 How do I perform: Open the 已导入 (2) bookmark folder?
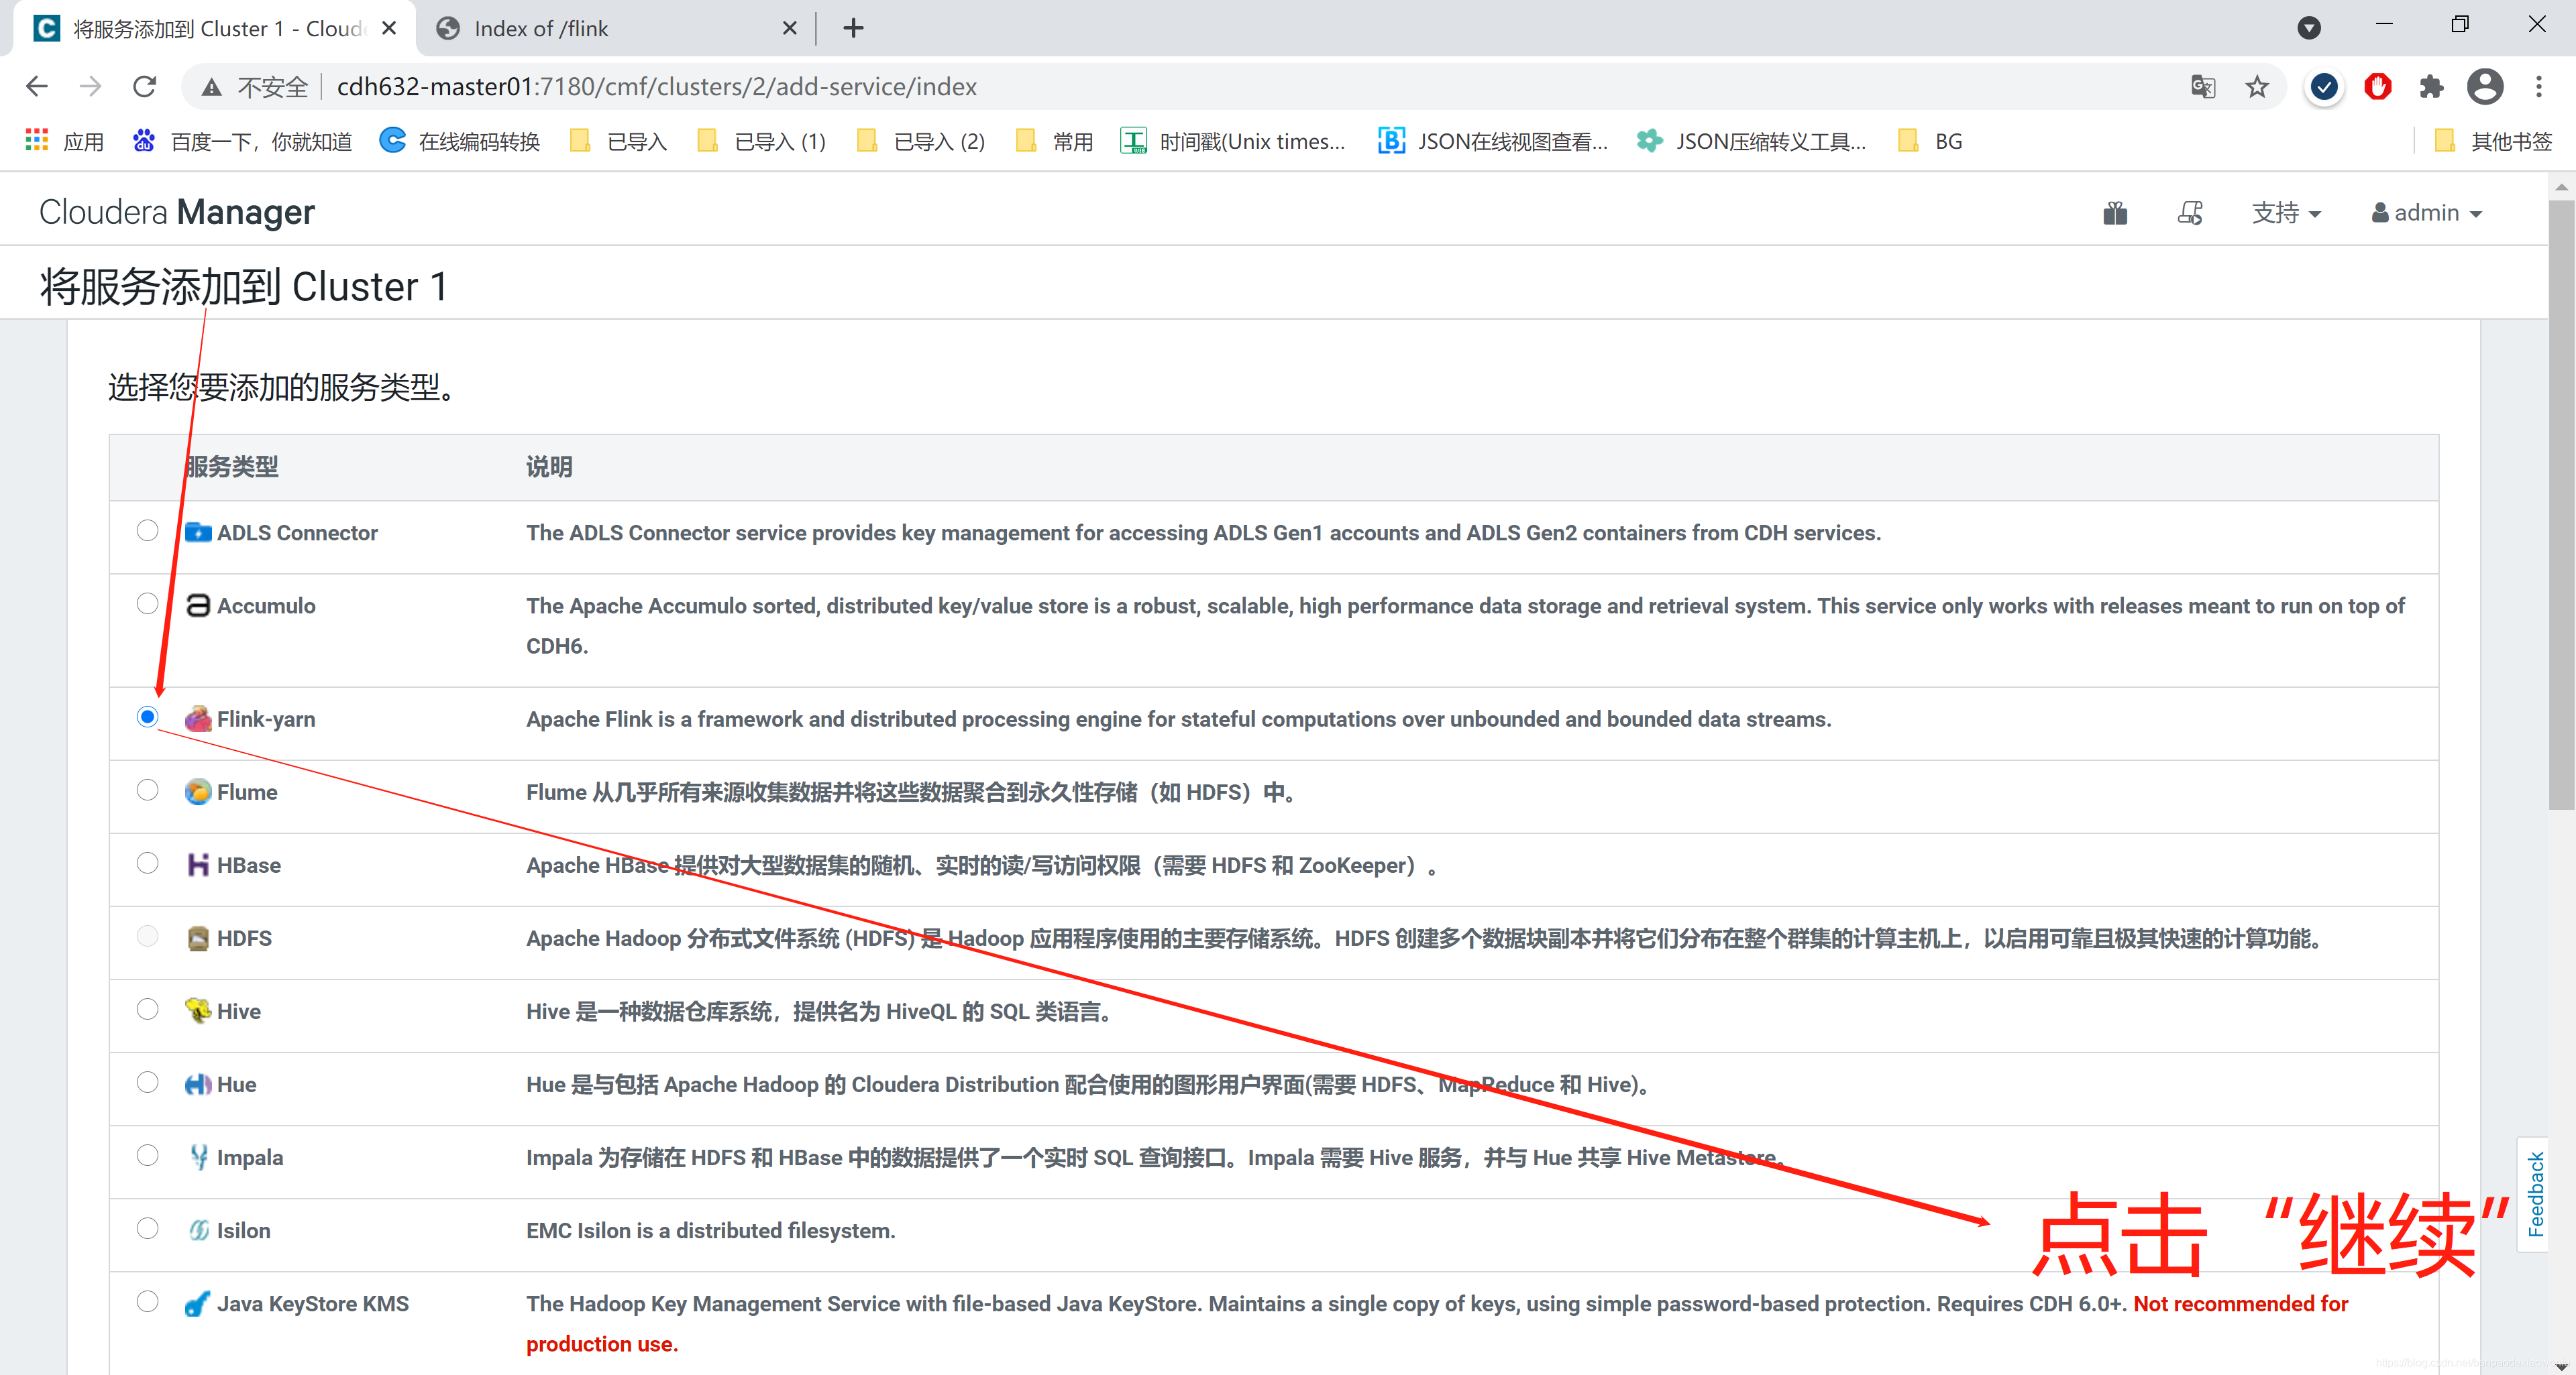click(921, 141)
